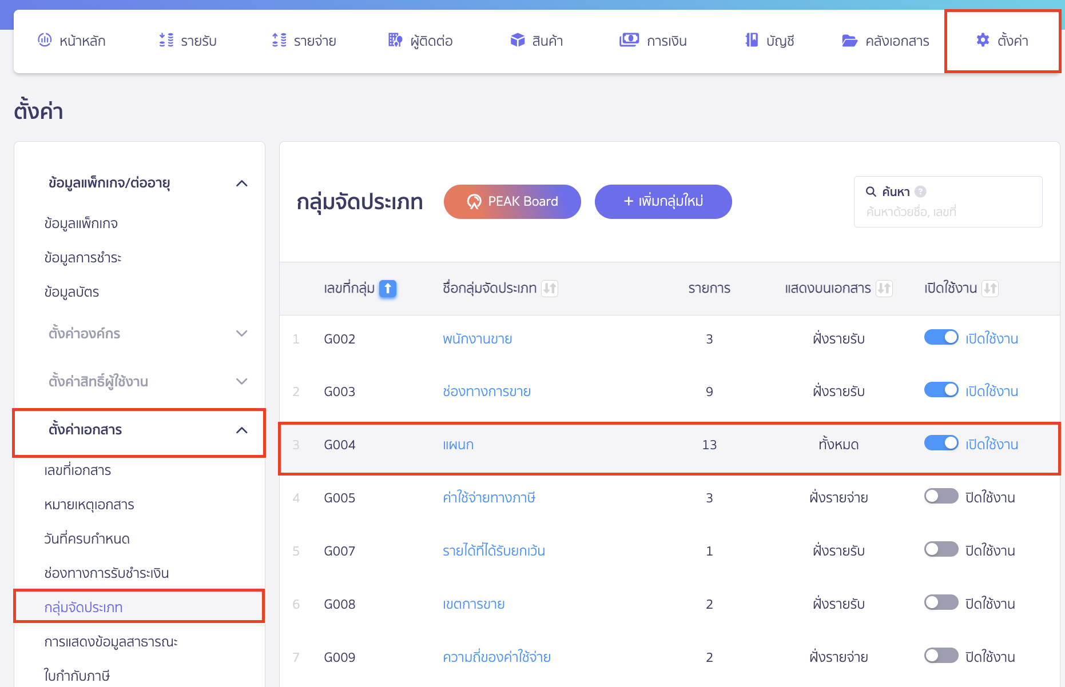Click the sort icon beside ชื่อกลุ่มจัดประเภท
This screenshot has height=687, width=1065.
(x=550, y=289)
